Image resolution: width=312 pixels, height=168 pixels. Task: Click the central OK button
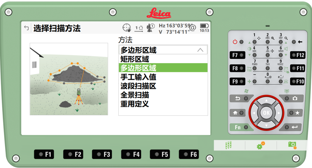tap(266, 113)
